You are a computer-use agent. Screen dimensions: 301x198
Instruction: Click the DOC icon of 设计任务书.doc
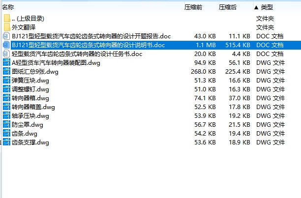tap(6, 54)
